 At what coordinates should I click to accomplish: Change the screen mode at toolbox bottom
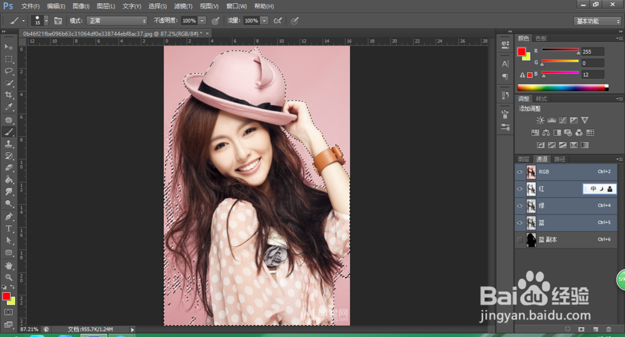(x=8, y=324)
